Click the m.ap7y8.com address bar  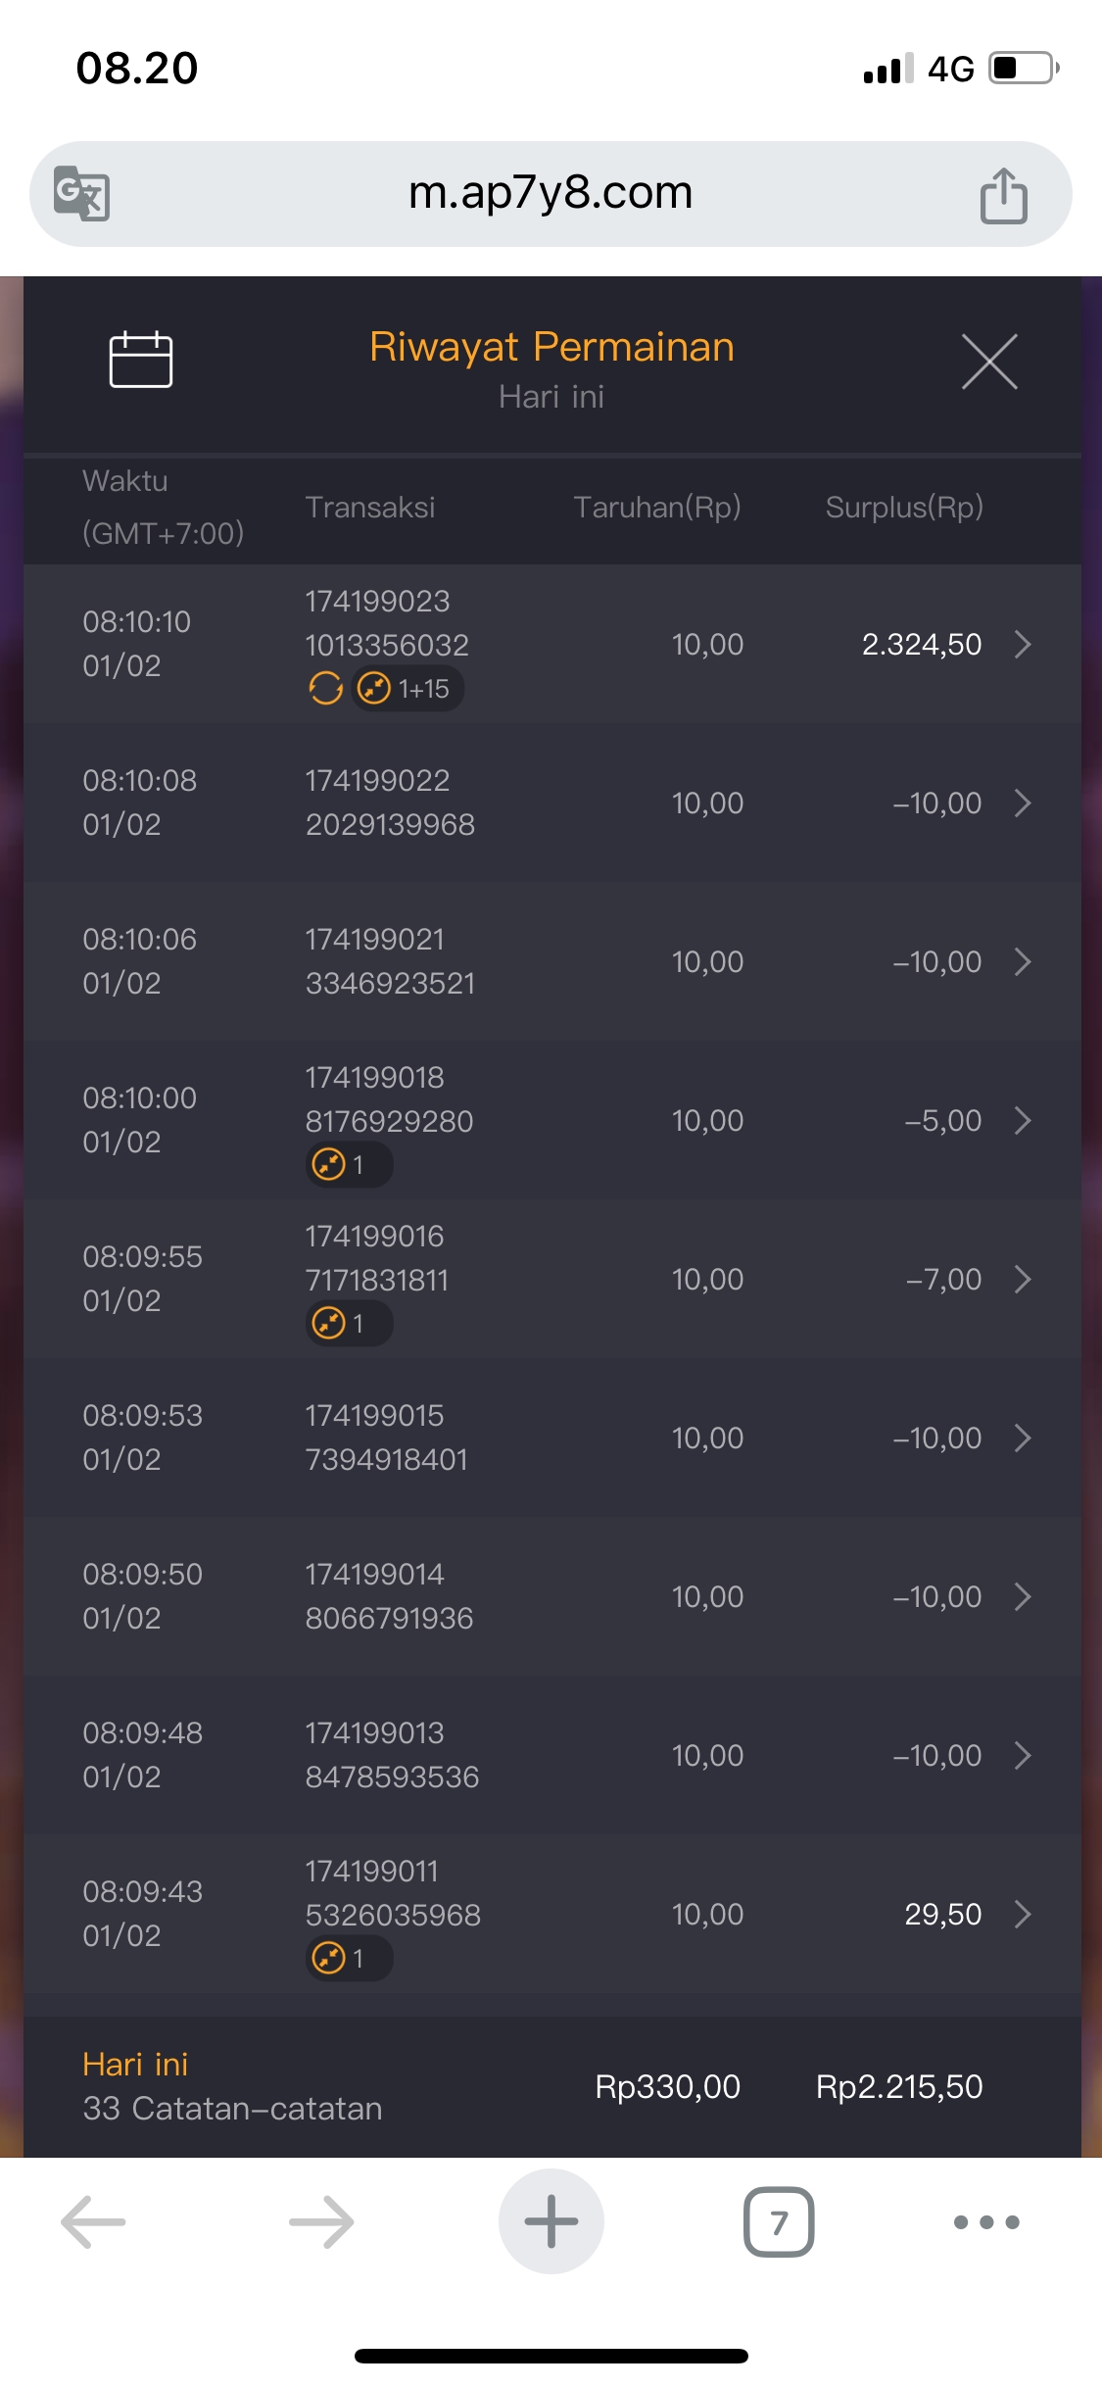[x=551, y=193]
